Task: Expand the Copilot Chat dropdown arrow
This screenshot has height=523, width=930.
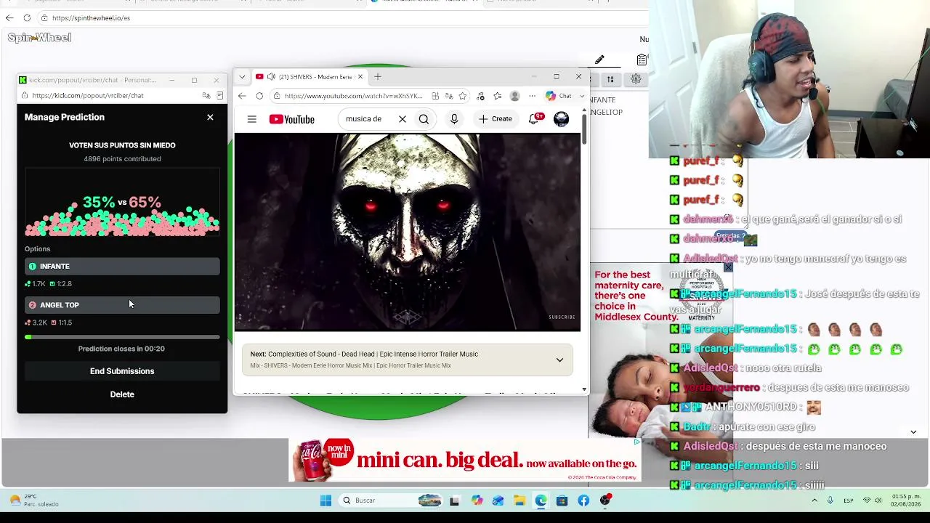Action: tap(582, 96)
